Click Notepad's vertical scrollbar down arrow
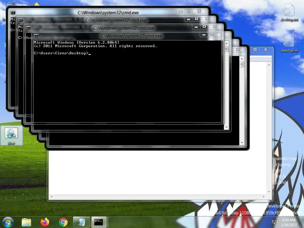 tap(269, 191)
